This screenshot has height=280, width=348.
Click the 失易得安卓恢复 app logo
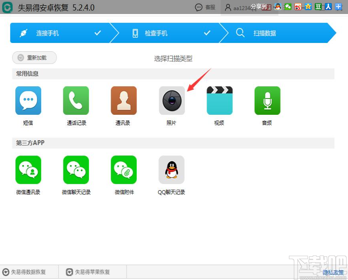pyautogui.click(x=7, y=7)
